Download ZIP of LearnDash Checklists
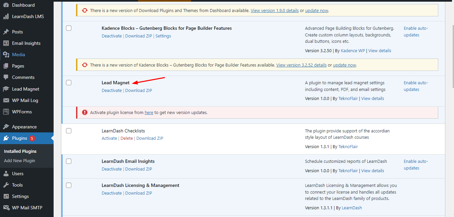Viewport: 454px width, 217px height. coord(150,138)
